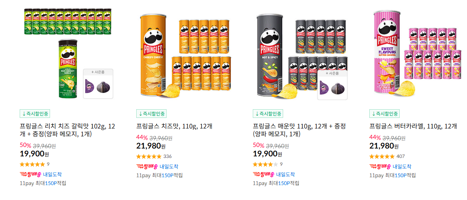
Task: Click 150P 적립 text under Hot & Spicy
Action: point(289,183)
